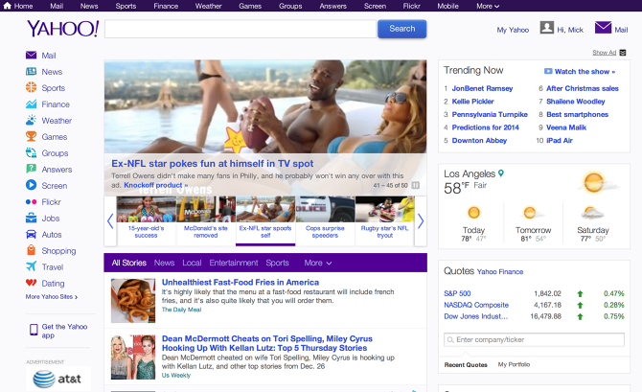The width and height of the screenshot is (642, 392).
Task: Open the Groups icon in sidebar
Action: [31, 152]
